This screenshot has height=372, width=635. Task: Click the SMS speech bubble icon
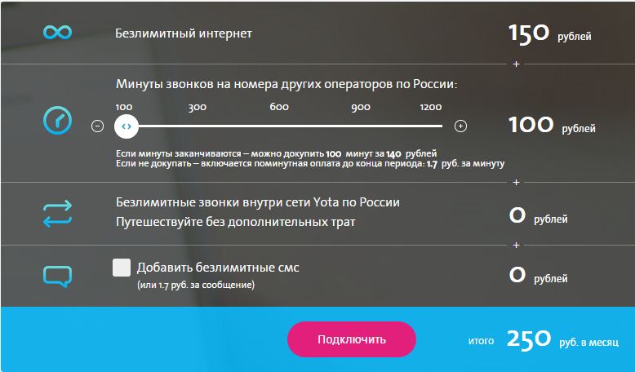pyautogui.click(x=57, y=274)
